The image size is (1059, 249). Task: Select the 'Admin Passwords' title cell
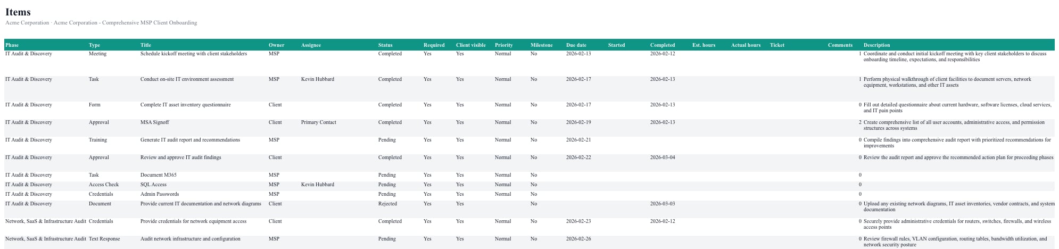tap(160, 194)
